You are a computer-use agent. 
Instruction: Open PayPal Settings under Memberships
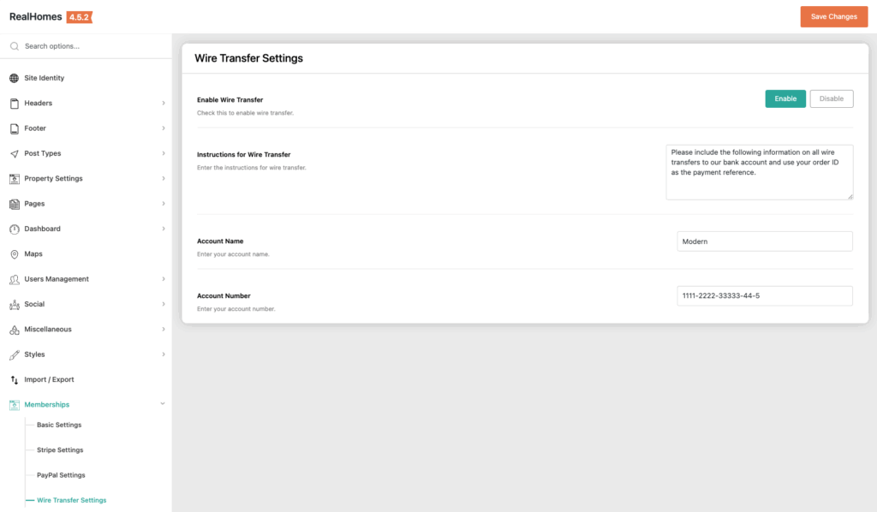pyautogui.click(x=61, y=475)
